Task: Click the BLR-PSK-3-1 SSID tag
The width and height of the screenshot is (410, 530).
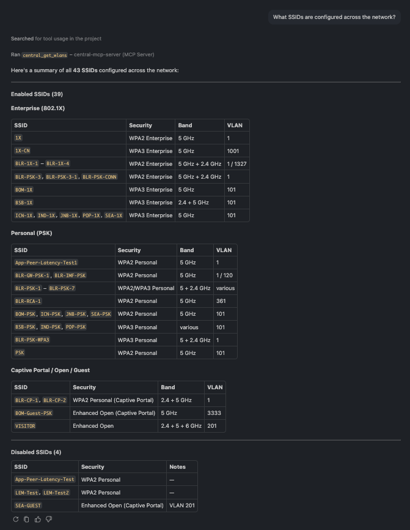Action: point(62,177)
